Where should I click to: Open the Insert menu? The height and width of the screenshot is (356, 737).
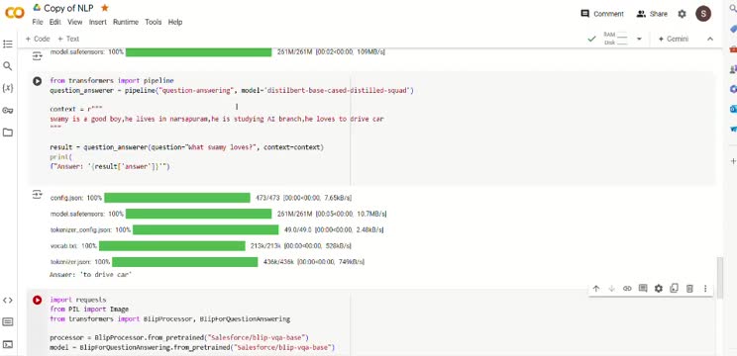98,22
